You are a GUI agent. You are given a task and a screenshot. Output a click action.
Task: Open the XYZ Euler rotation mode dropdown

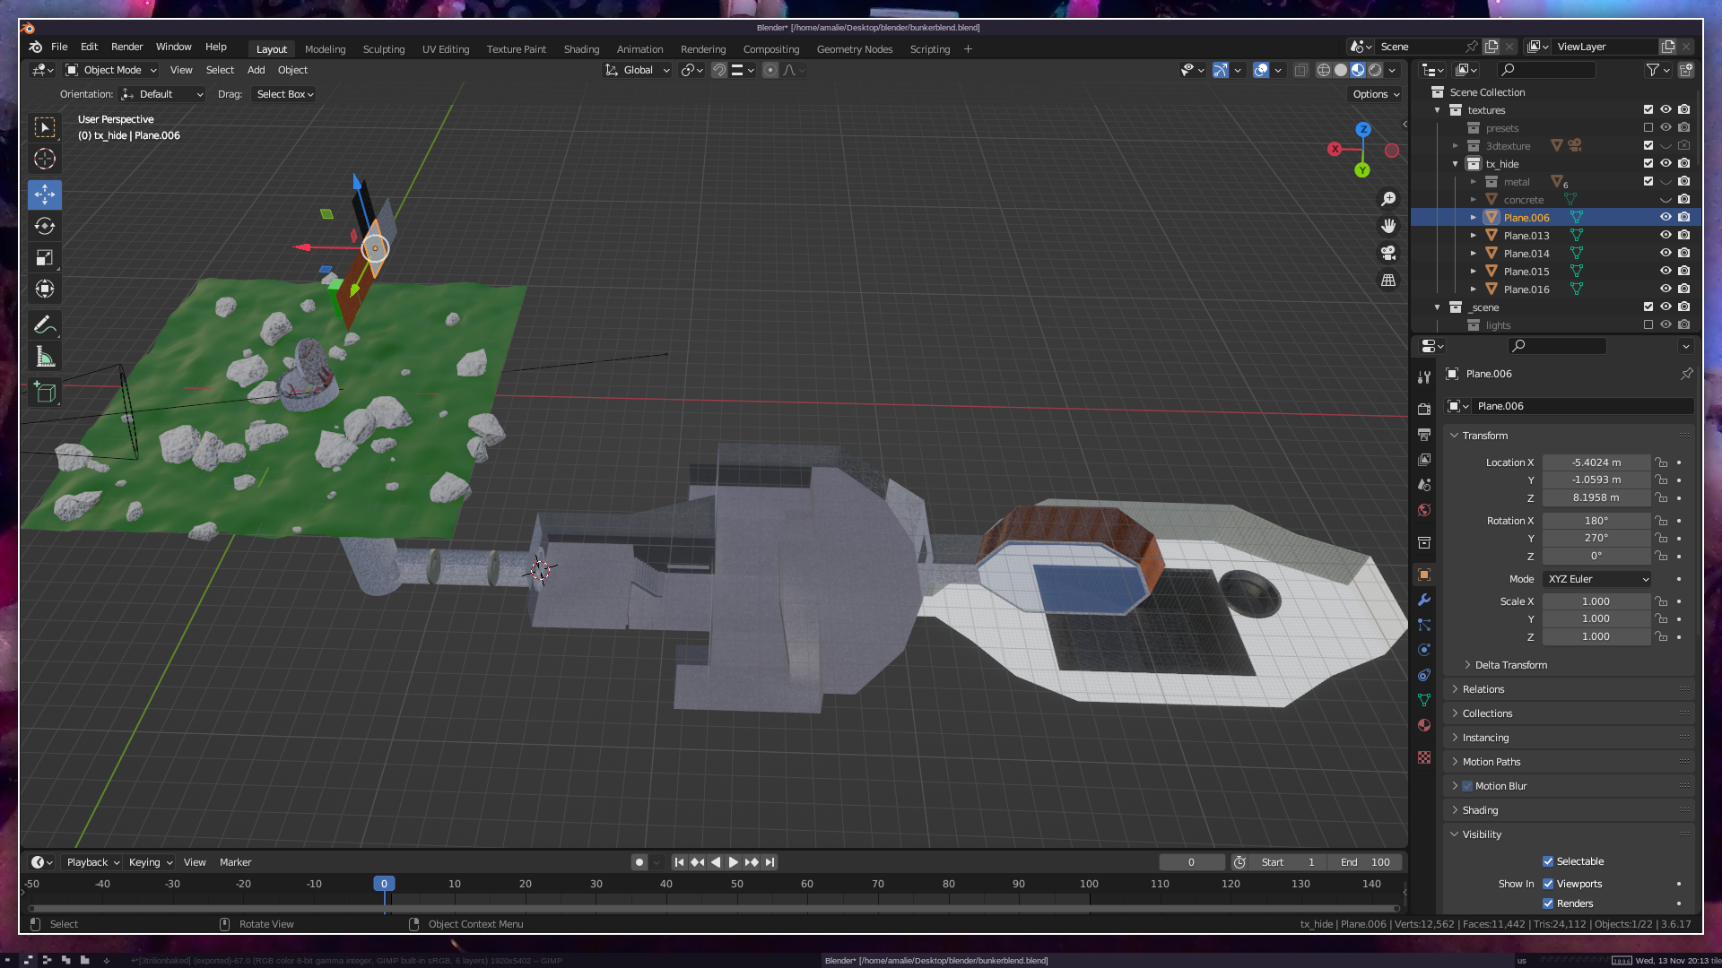(x=1597, y=579)
